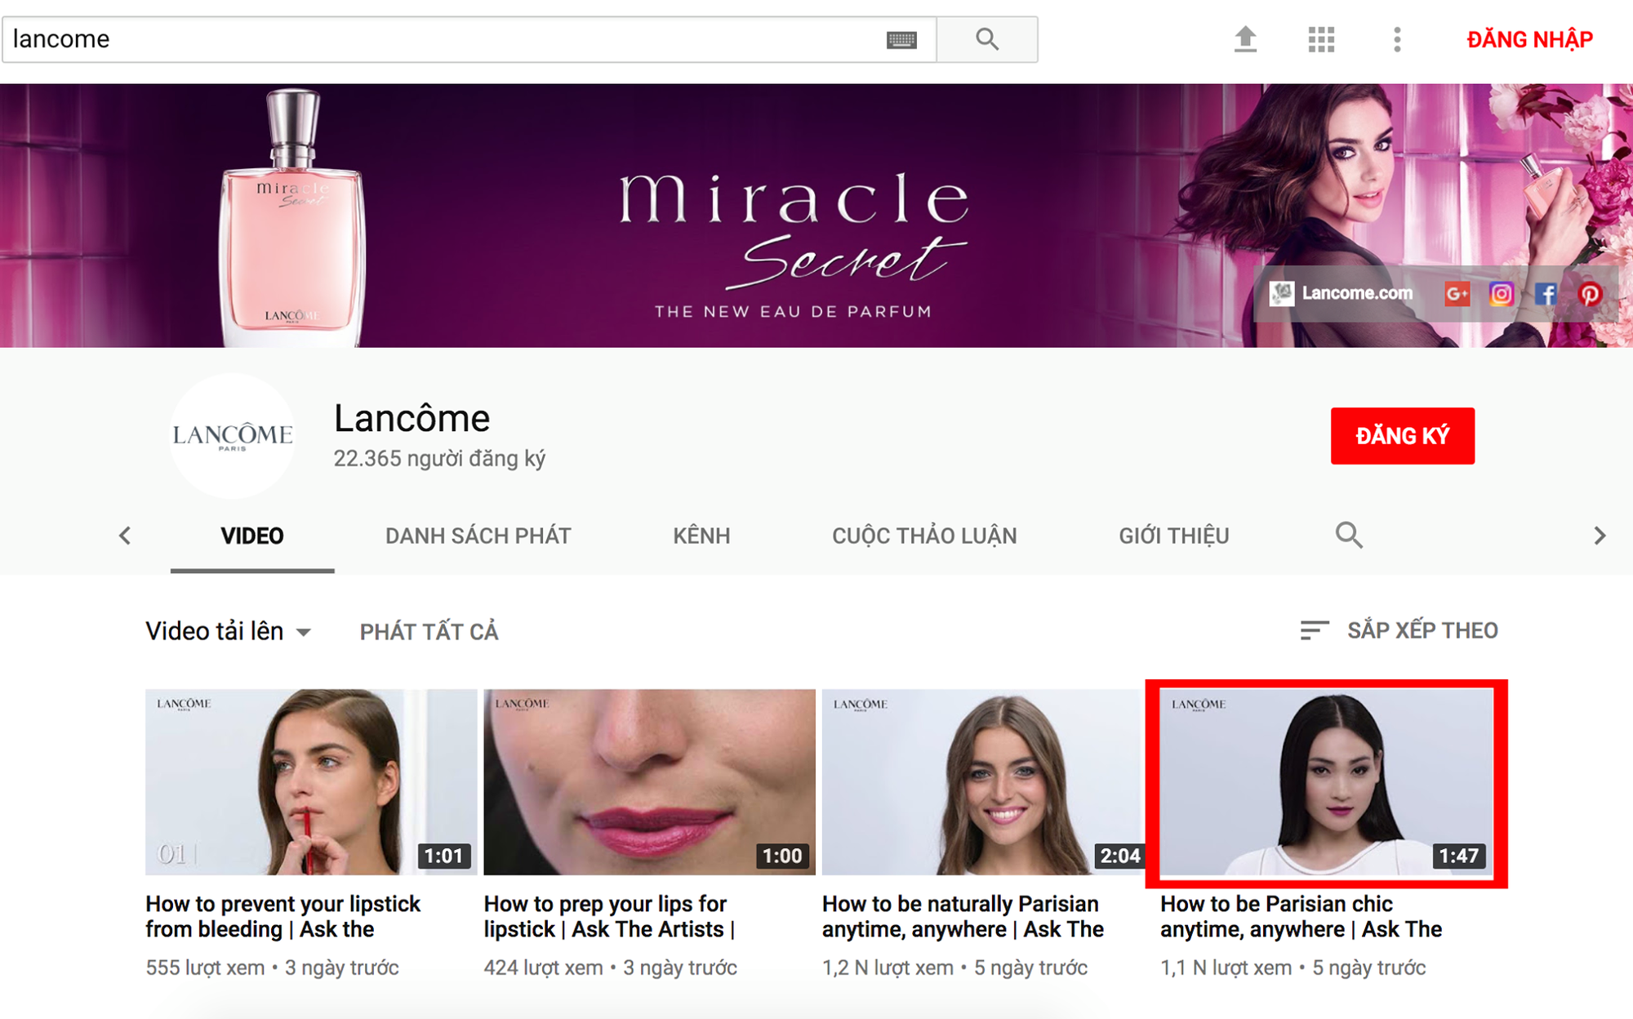Click ĐĂNG NHẬP sign-in link
This screenshot has height=1019, width=1633.
pyautogui.click(x=1529, y=39)
